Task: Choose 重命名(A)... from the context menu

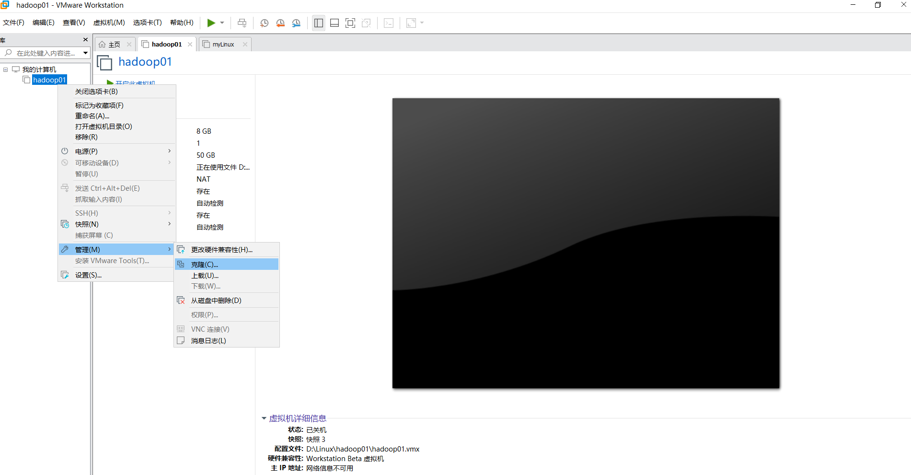Action: [x=116, y=116]
